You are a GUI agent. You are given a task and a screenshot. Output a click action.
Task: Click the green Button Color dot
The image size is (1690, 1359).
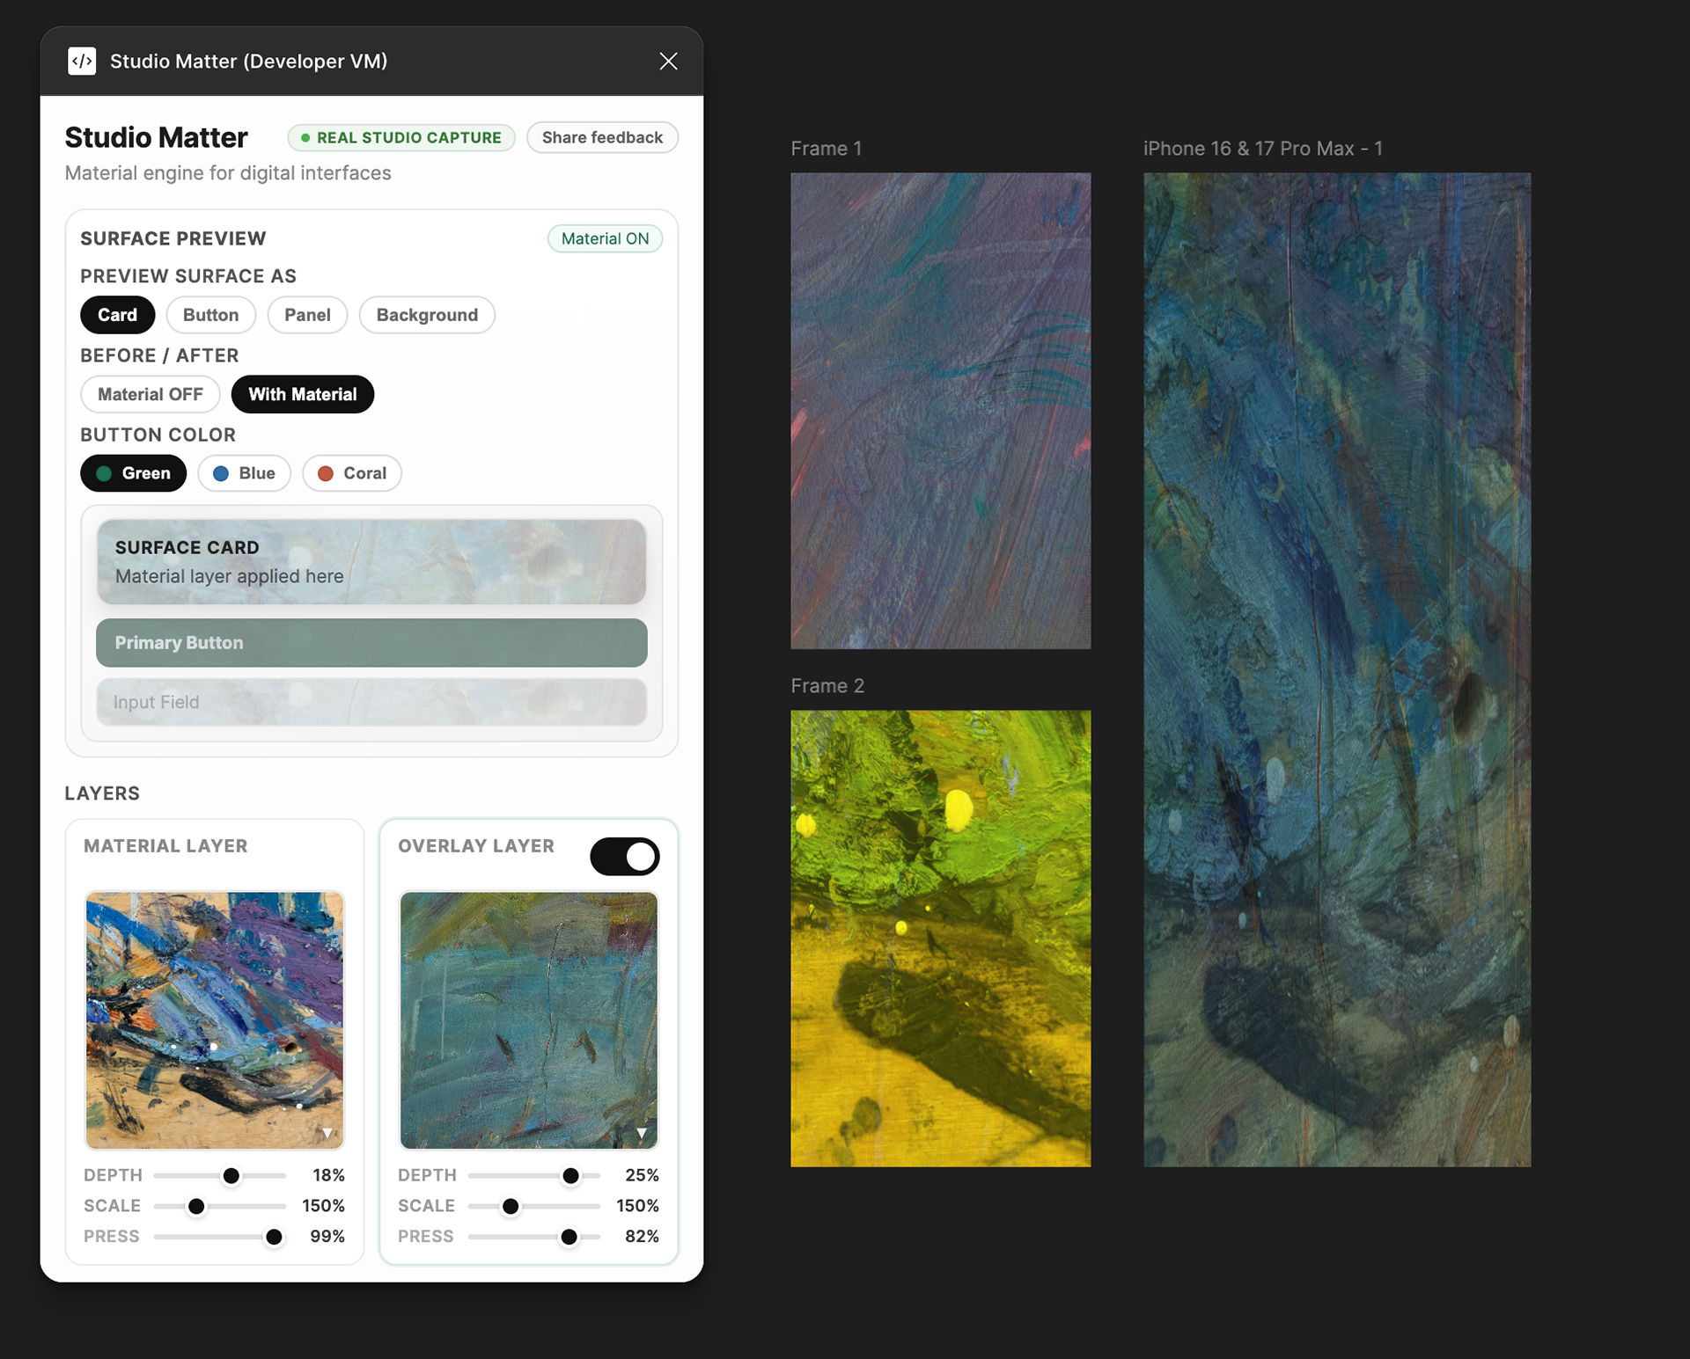(104, 473)
